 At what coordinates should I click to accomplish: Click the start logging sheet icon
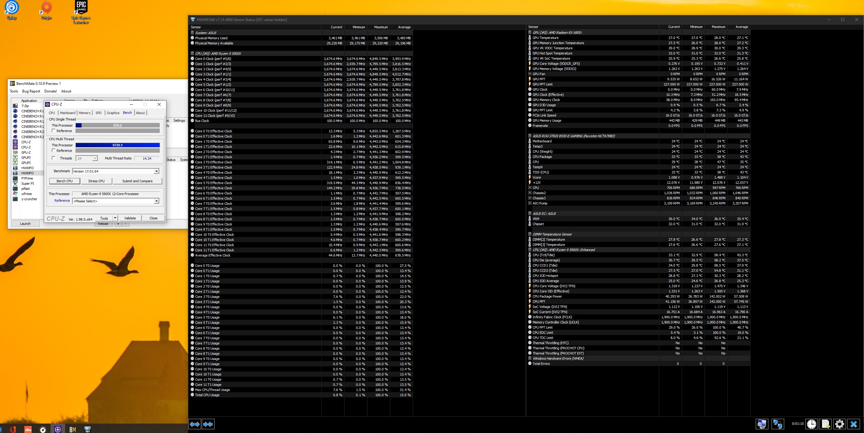(825, 424)
